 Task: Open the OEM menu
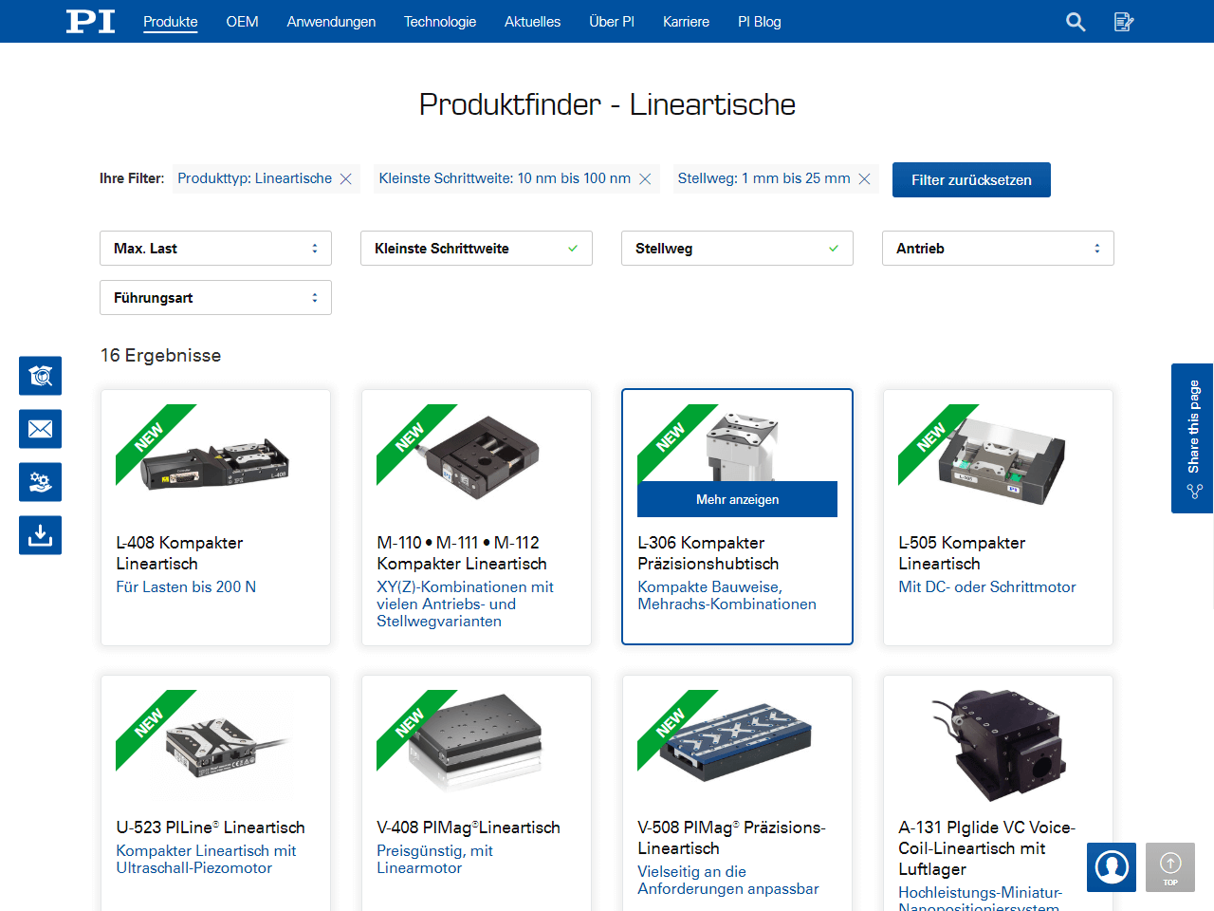tap(242, 22)
